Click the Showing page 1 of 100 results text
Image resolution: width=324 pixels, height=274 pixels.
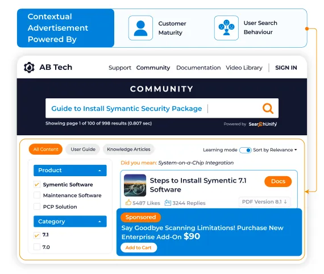coord(98,123)
